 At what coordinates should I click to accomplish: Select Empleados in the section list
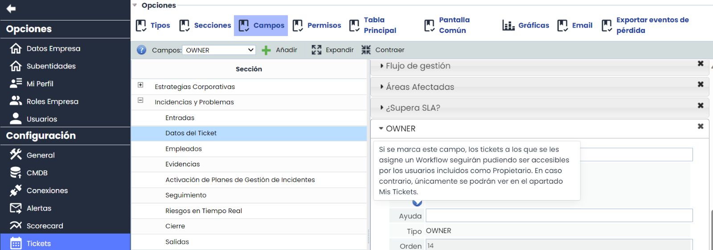(x=184, y=149)
